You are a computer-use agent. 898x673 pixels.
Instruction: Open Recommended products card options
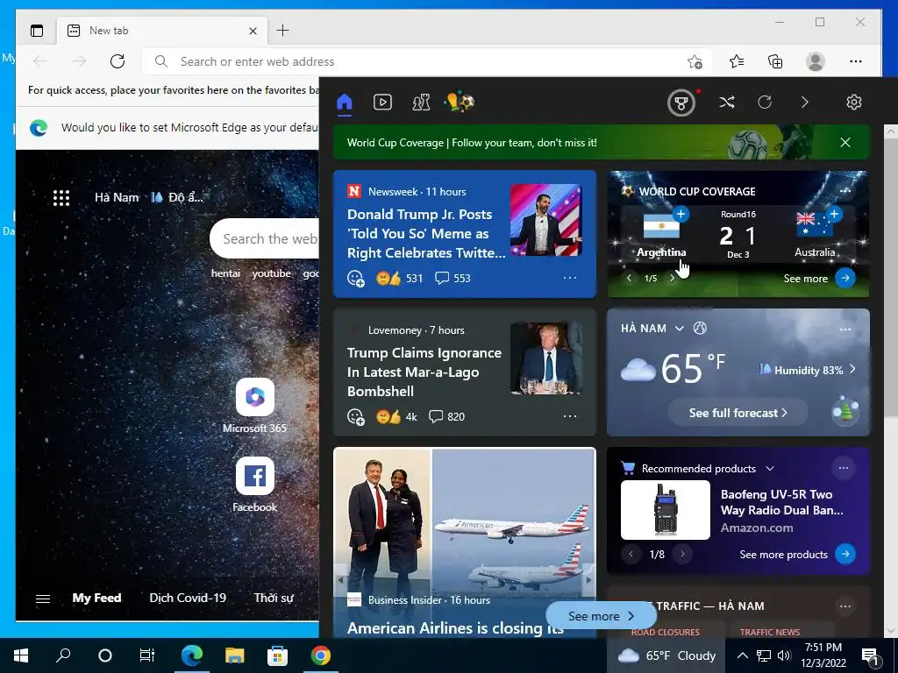844,468
